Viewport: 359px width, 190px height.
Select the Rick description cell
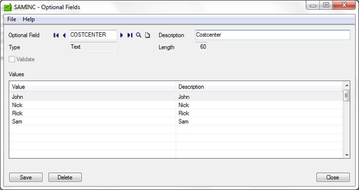[259, 113]
